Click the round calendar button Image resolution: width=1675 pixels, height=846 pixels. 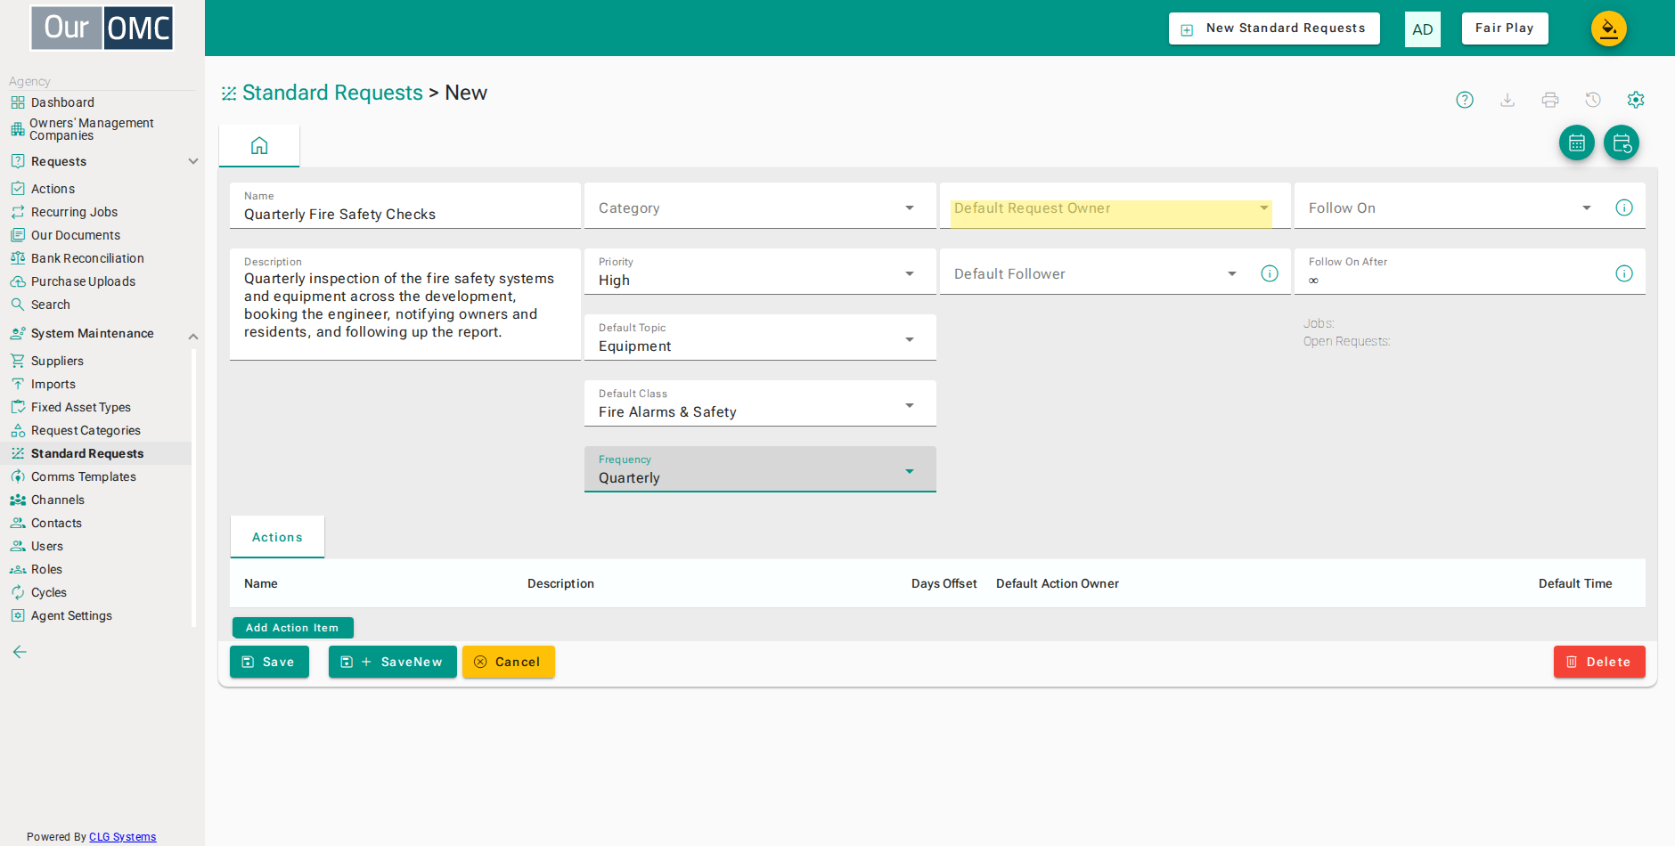pos(1577,142)
